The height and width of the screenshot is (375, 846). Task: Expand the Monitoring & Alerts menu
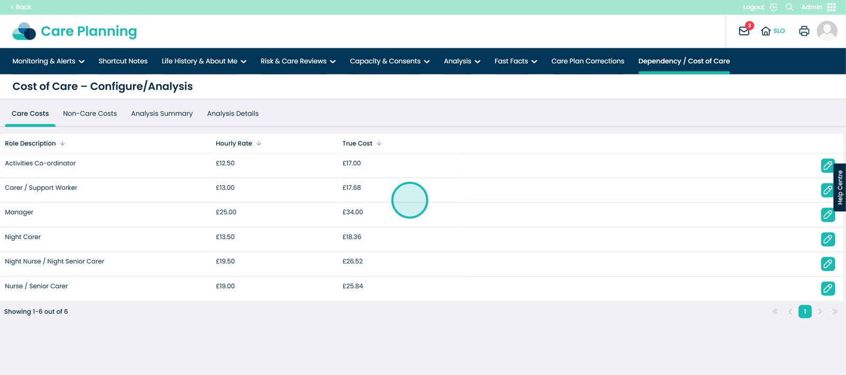48,61
